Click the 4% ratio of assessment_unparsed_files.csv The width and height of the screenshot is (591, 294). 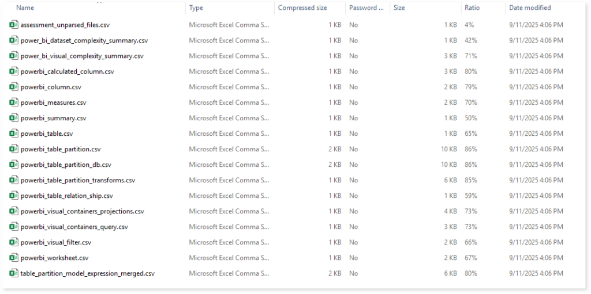(x=469, y=25)
